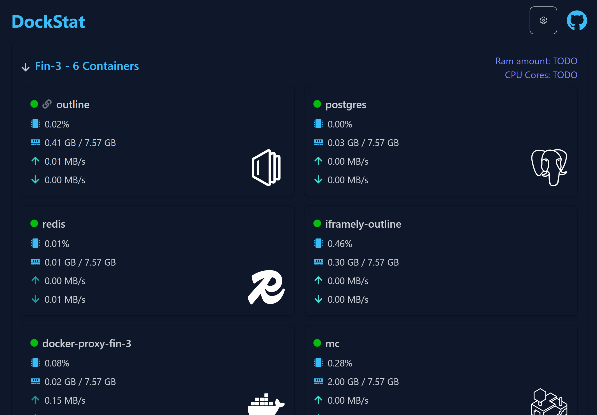The image size is (597, 415).
Task: Open the settings gear button
Action: (543, 20)
